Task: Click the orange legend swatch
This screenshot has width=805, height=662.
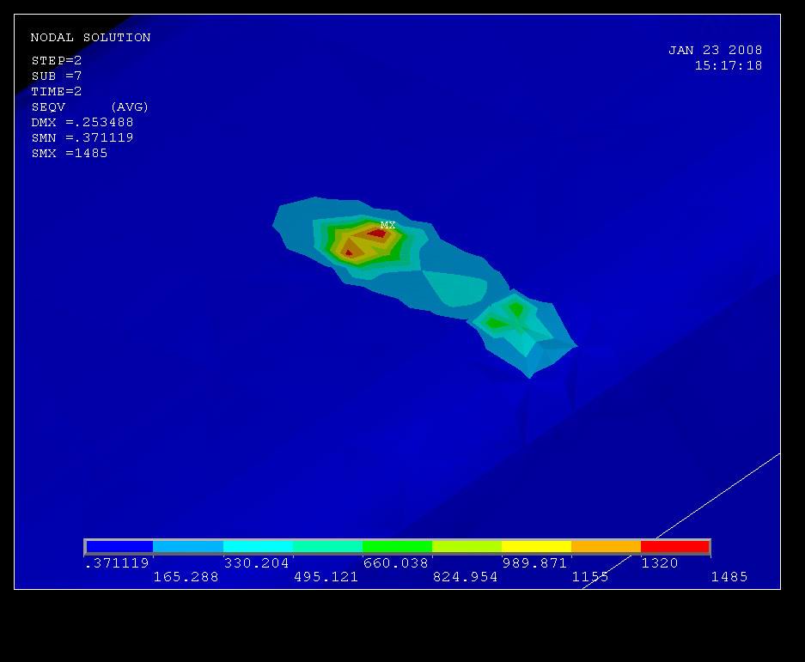Action: tap(606, 547)
